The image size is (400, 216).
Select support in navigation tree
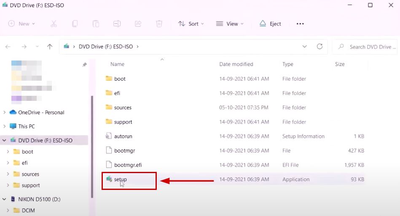coord(31,185)
